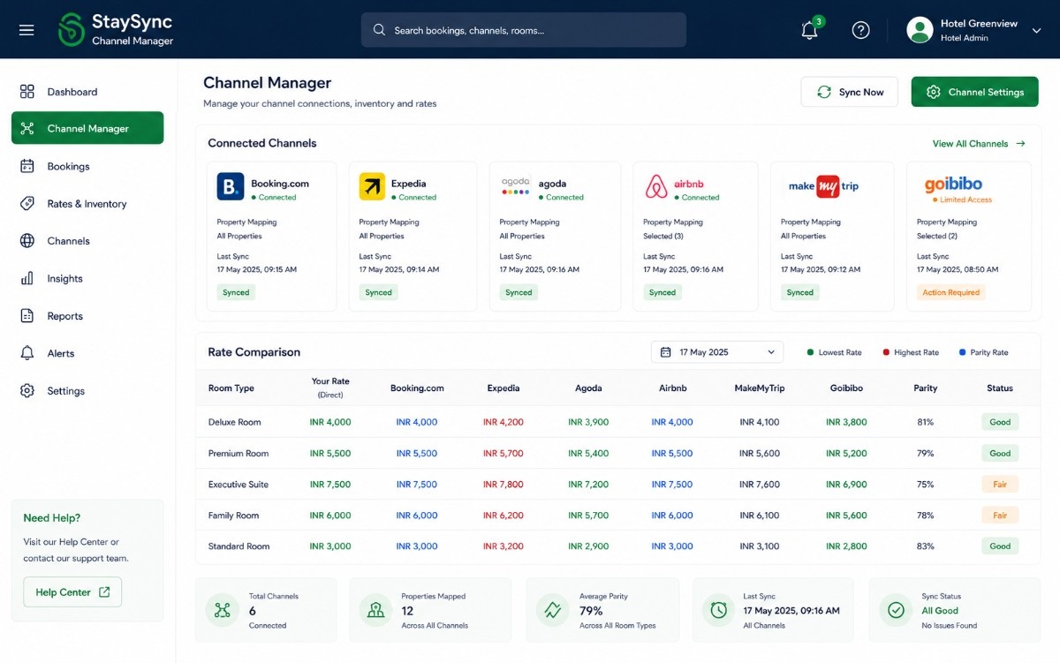Screen dimensions: 1060x663
Task: Click the Booking.com logo icon
Action: pos(231,186)
